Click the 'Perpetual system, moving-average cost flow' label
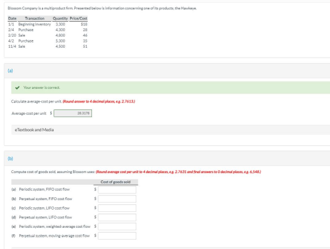Image resolution: width=330 pixels, height=249 pixels. [x=54, y=235]
